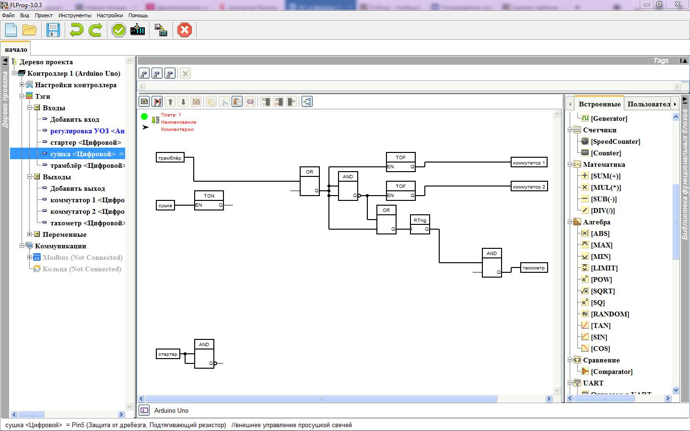Viewport: 690px width, 431px height.
Task: Paste with the clipboard icon
Action: point(237,102)
